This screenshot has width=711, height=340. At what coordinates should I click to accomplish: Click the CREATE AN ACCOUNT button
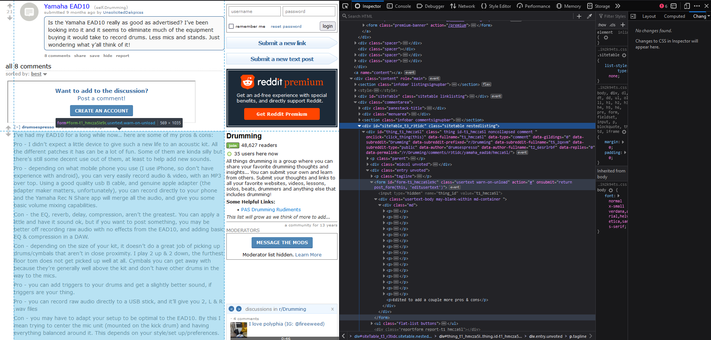(x=101, y=110)
